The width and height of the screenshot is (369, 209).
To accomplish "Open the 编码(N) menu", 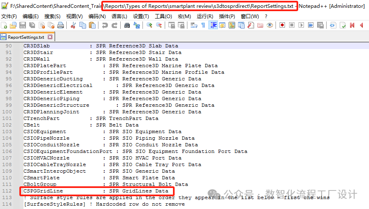I will click(x=97, y=16).
